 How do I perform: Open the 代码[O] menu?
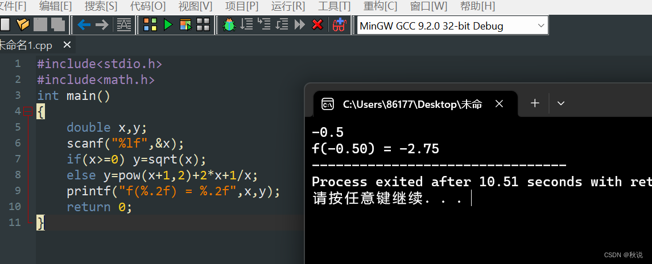(147, 6)
